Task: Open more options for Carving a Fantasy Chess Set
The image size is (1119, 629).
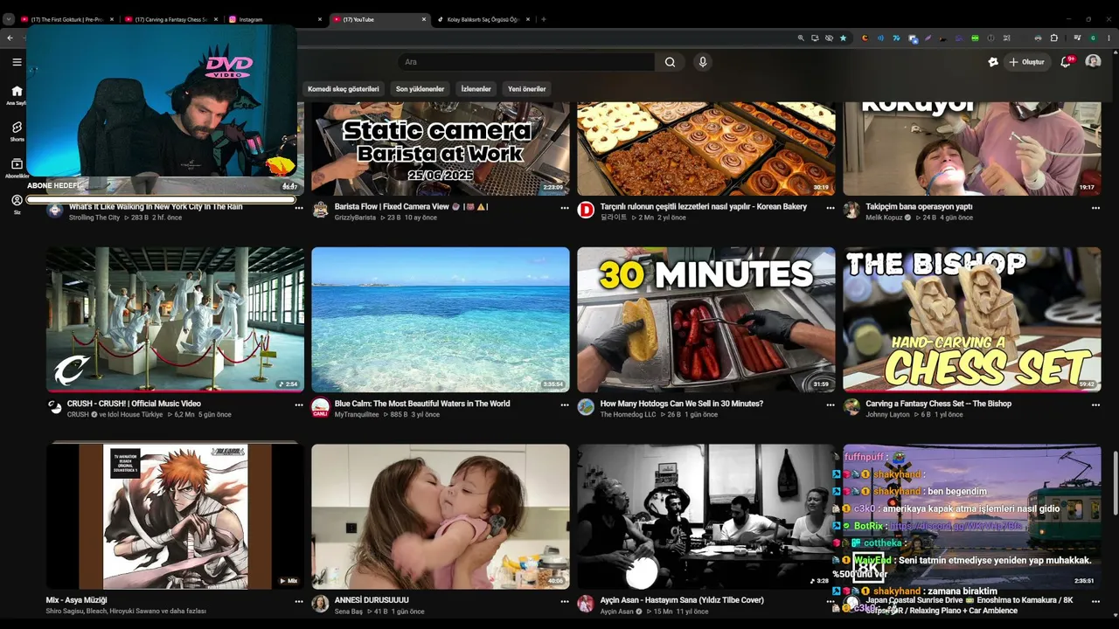Action: coord(1095,404)
